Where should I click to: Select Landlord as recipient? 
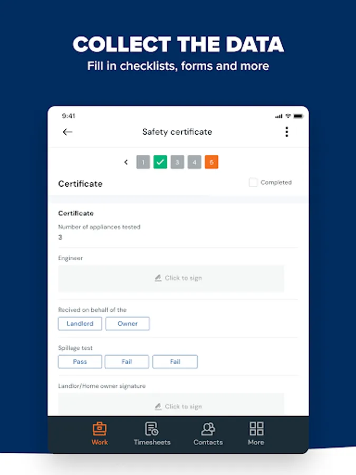[80, 324]
